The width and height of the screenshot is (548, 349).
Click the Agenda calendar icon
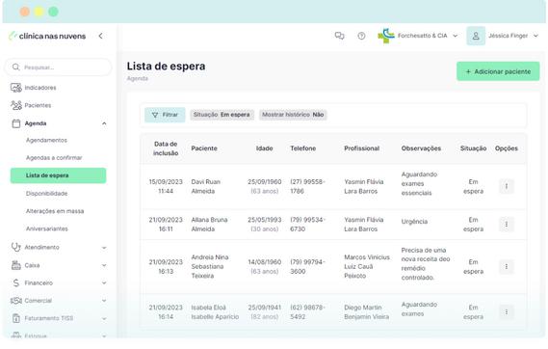click(16, 123)
